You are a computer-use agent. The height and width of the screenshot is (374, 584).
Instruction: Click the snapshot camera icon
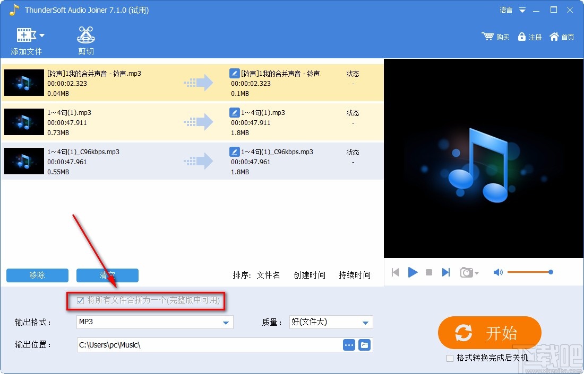(466, 272)
